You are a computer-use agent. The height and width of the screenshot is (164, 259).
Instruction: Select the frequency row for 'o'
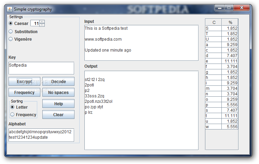click(x=222, y=99)
